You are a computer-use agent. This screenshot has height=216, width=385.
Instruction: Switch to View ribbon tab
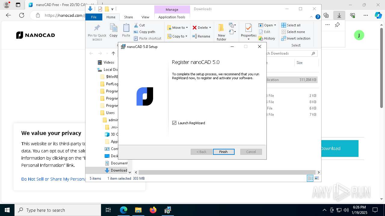pyautogui.click(x=145, y=17)
